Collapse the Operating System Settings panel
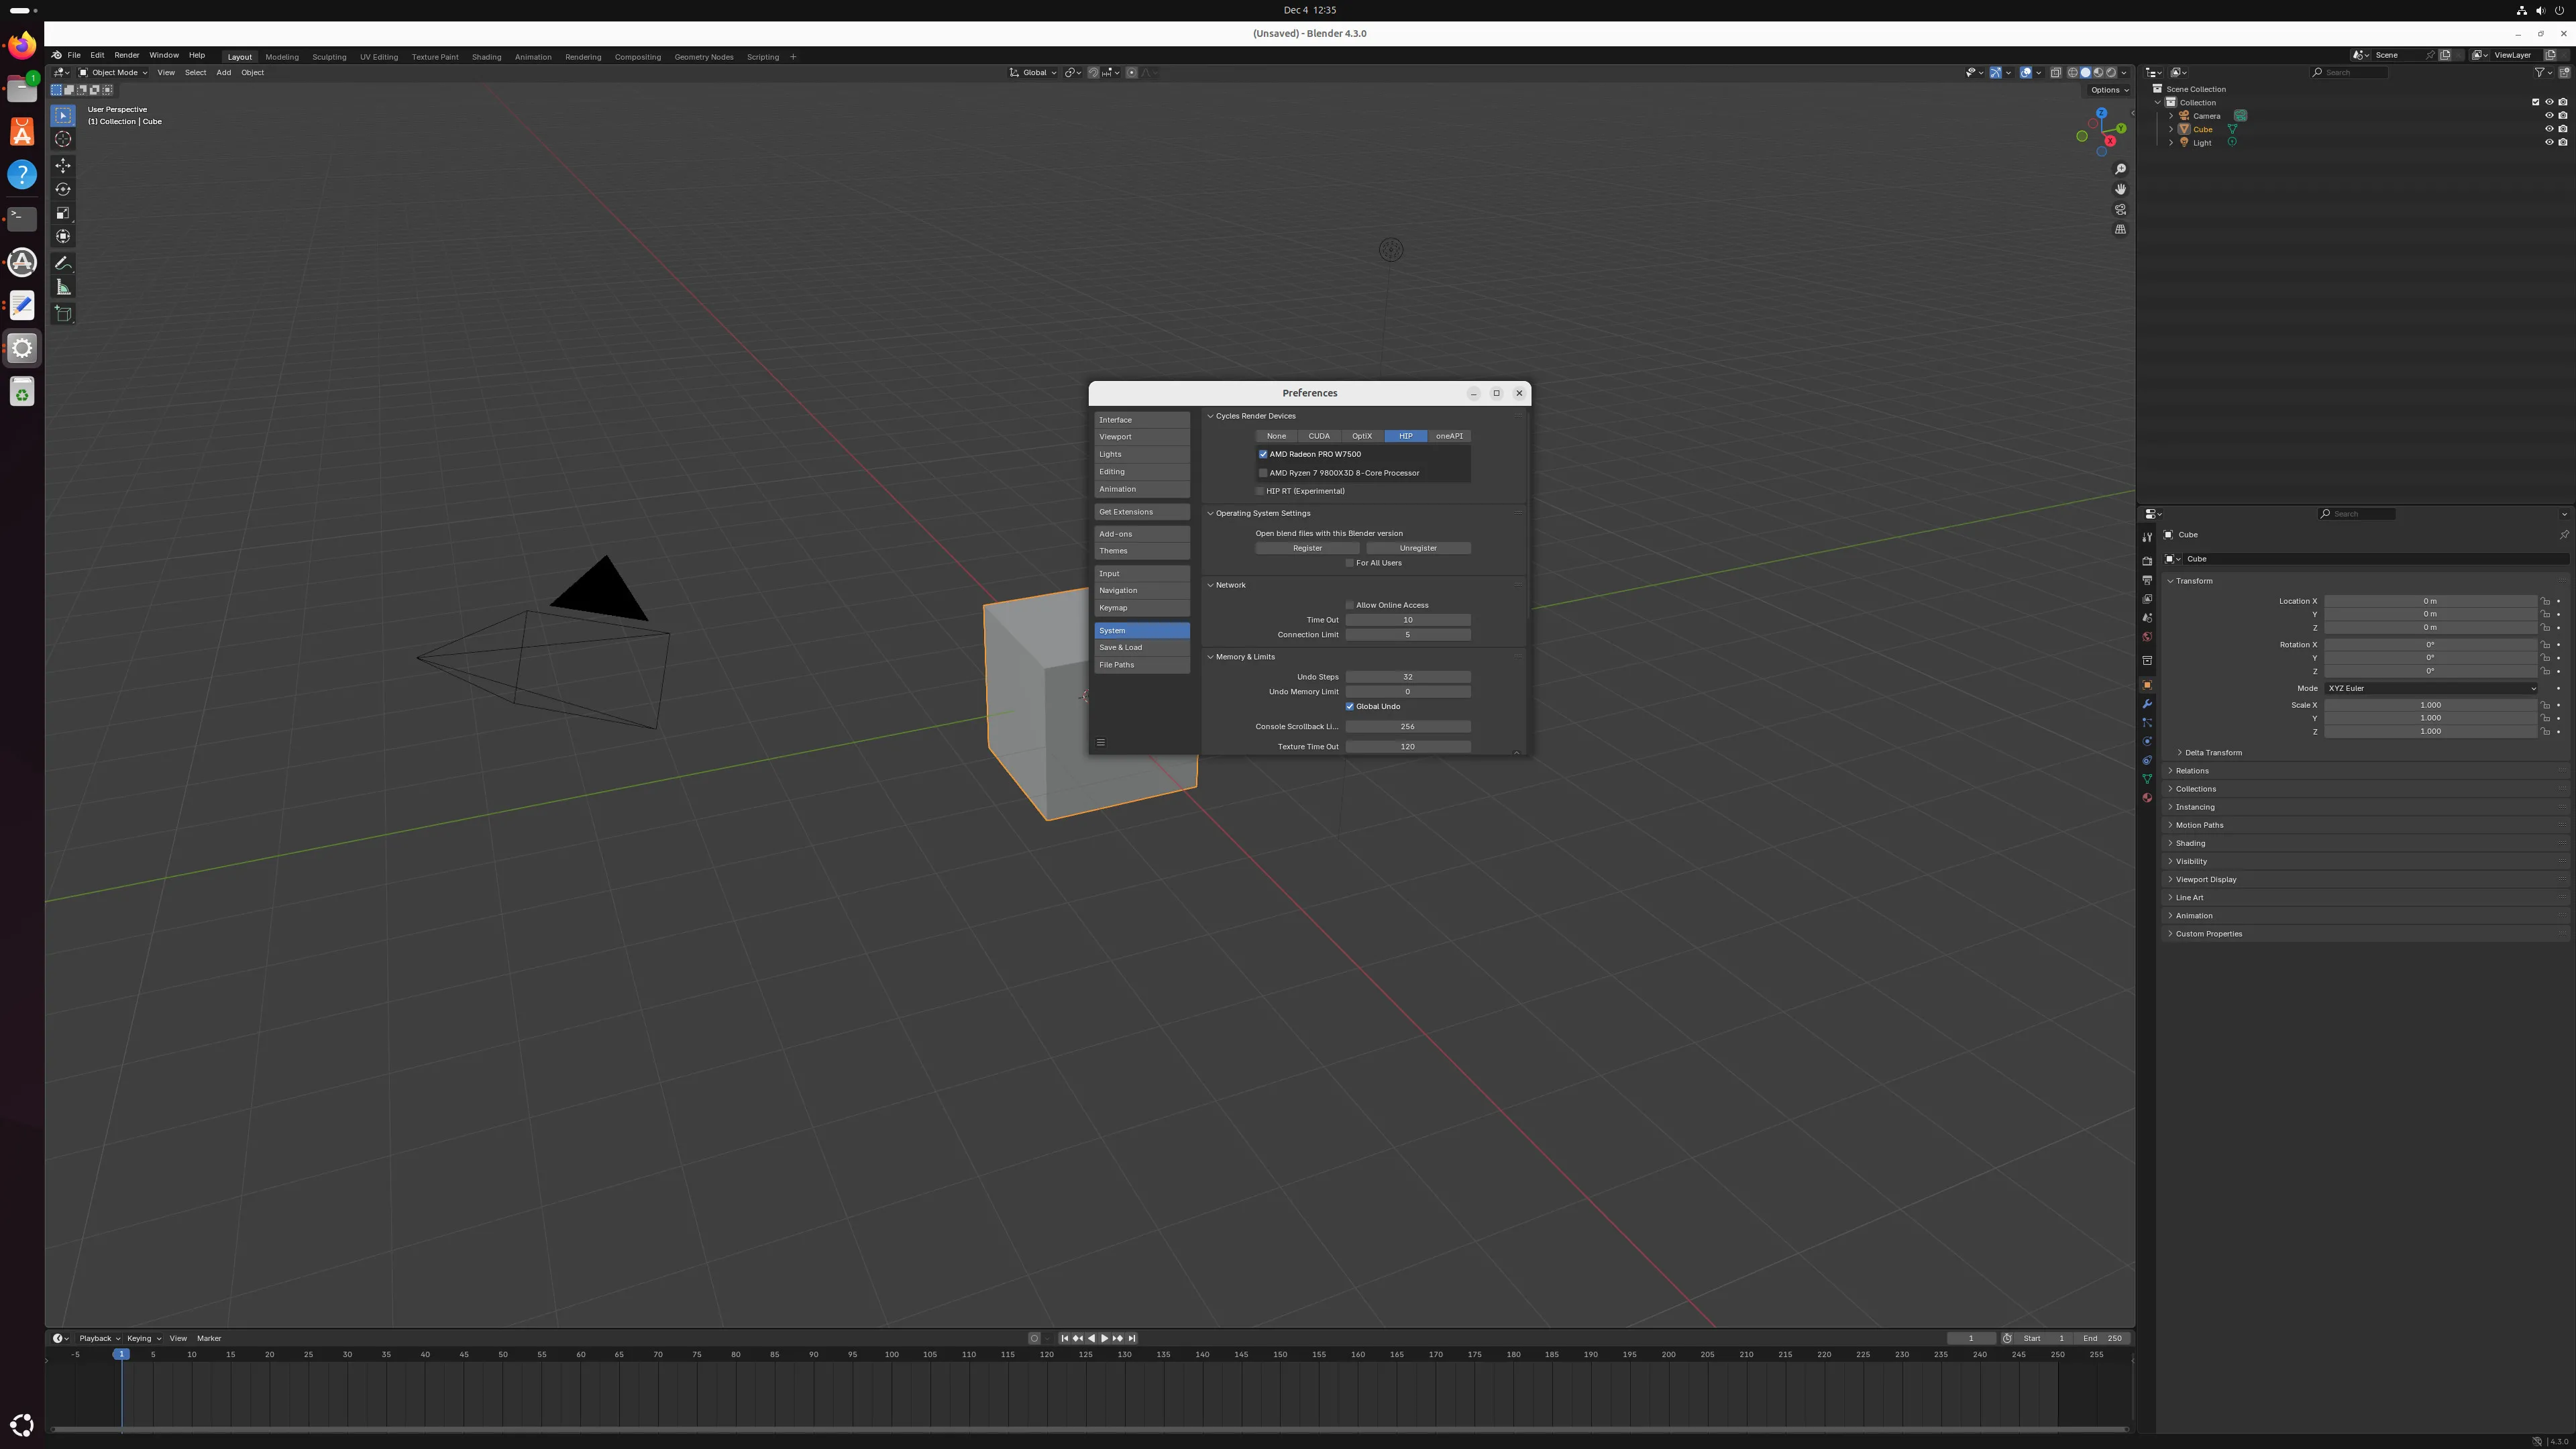 click(1210, 513)
